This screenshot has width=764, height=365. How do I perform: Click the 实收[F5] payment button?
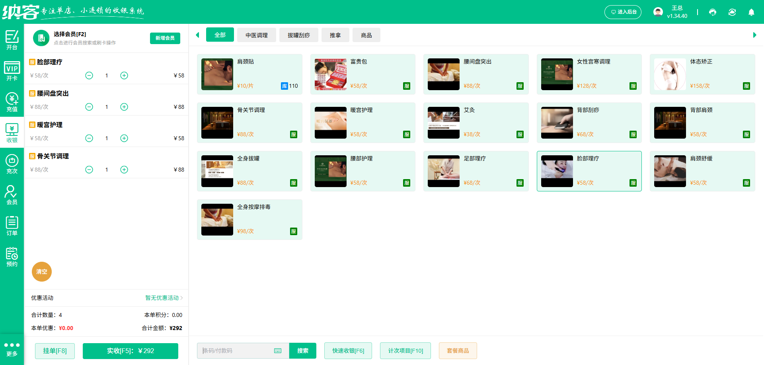coord(130,351)
